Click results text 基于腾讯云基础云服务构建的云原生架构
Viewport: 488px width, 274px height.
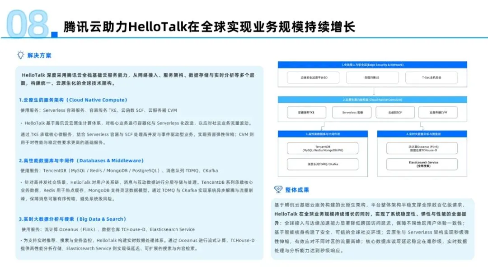tap(370, 205)
